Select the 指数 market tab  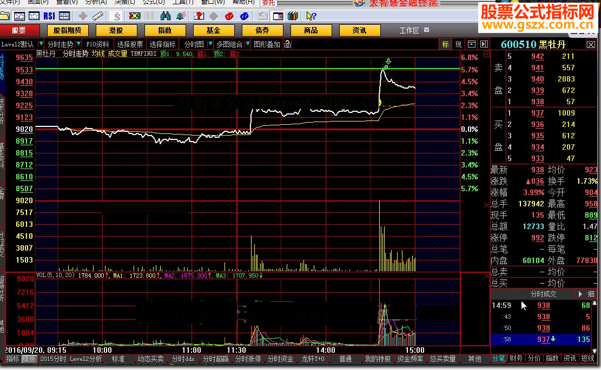[x=165, y=30]
